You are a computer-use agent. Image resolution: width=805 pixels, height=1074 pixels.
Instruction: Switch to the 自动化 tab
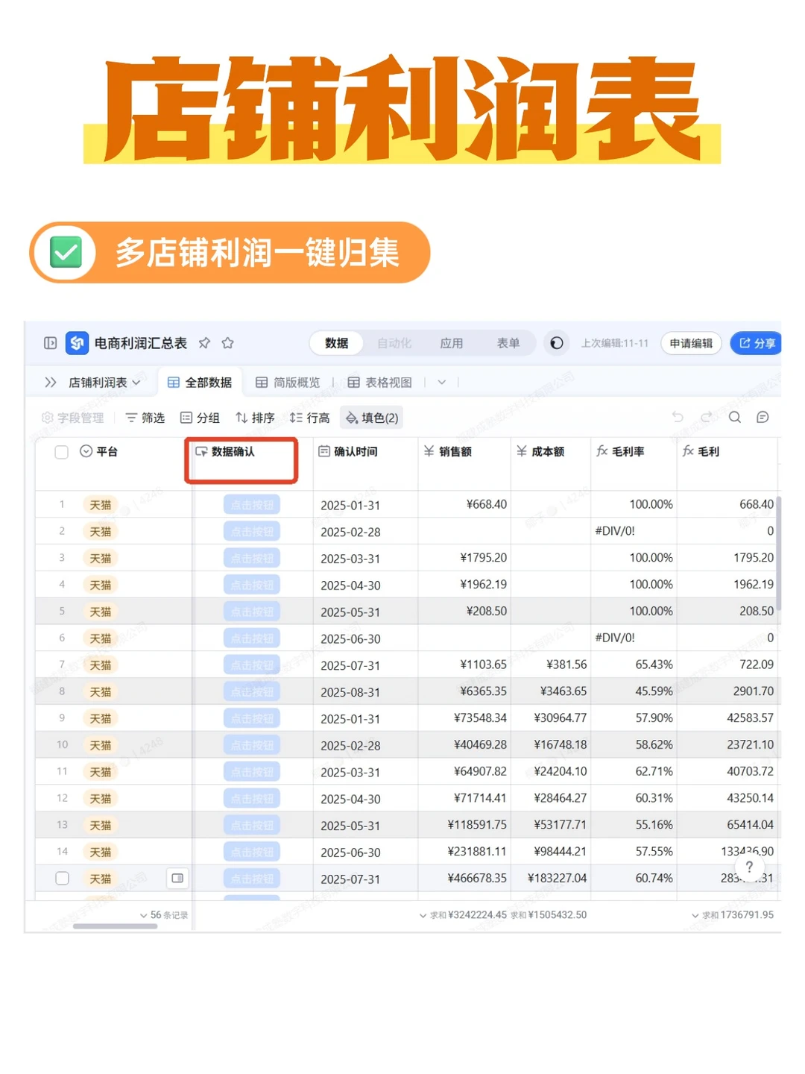click(394, 343)
